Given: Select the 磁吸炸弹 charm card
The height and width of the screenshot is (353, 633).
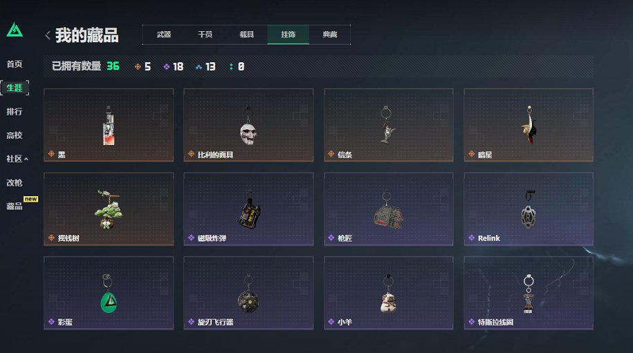Looking at the screenshot, I should pyautogui.click(x=248, y=209).
